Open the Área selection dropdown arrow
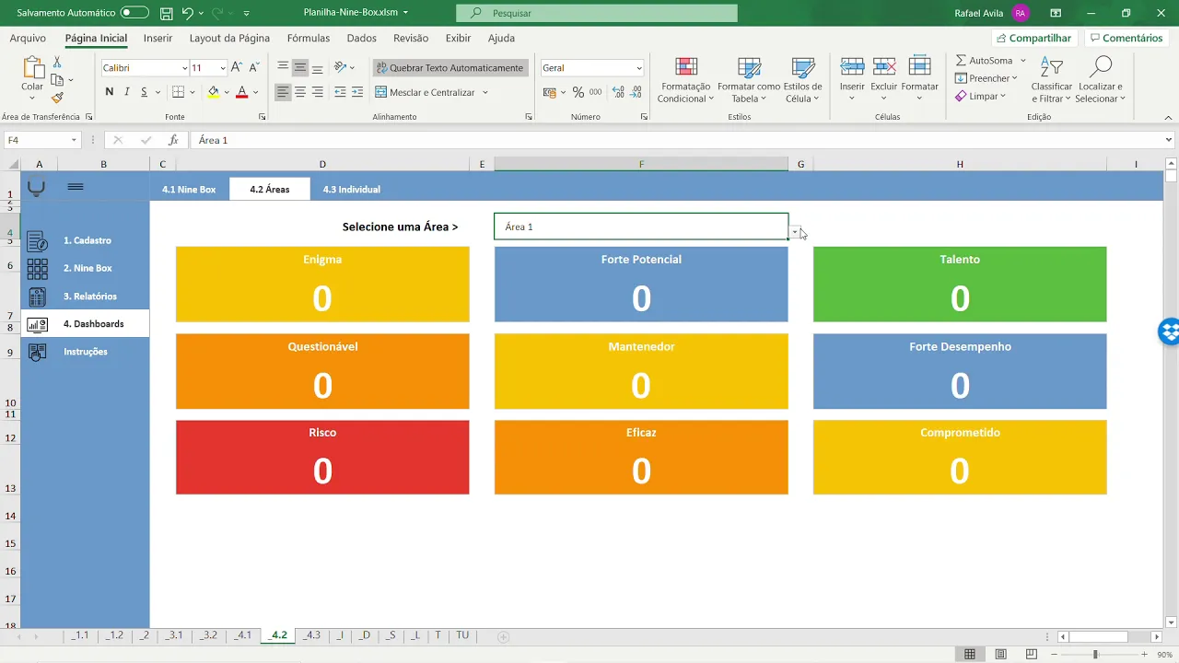The width and height of the screenshot is (1179, 663). point(795,232)
